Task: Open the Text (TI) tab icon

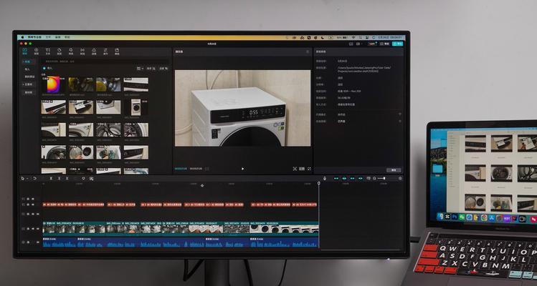Action: [x=48, y=51]
